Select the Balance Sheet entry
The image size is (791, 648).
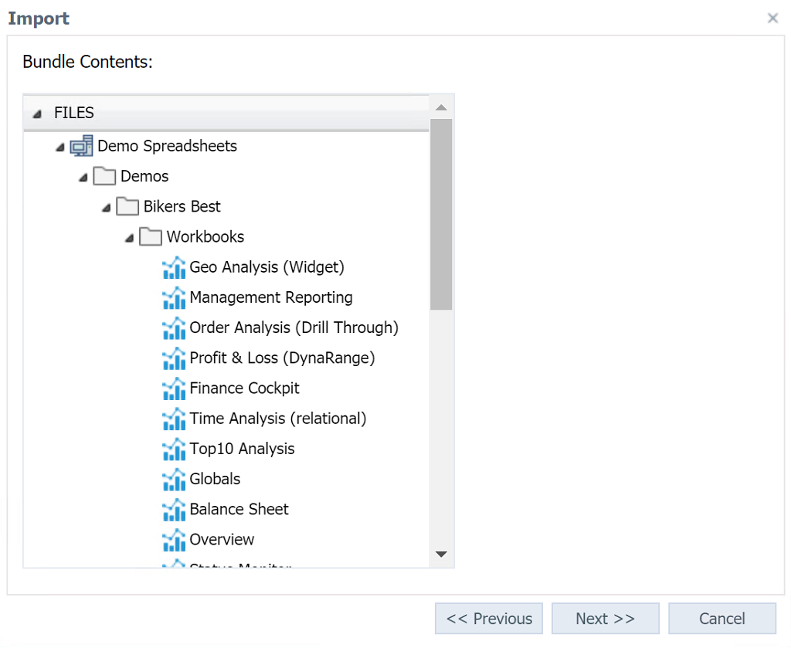point(239,509)
